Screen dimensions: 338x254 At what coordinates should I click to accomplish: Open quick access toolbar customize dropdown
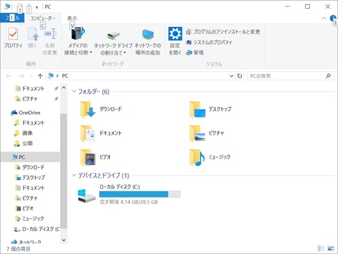(x=37, y=7)
